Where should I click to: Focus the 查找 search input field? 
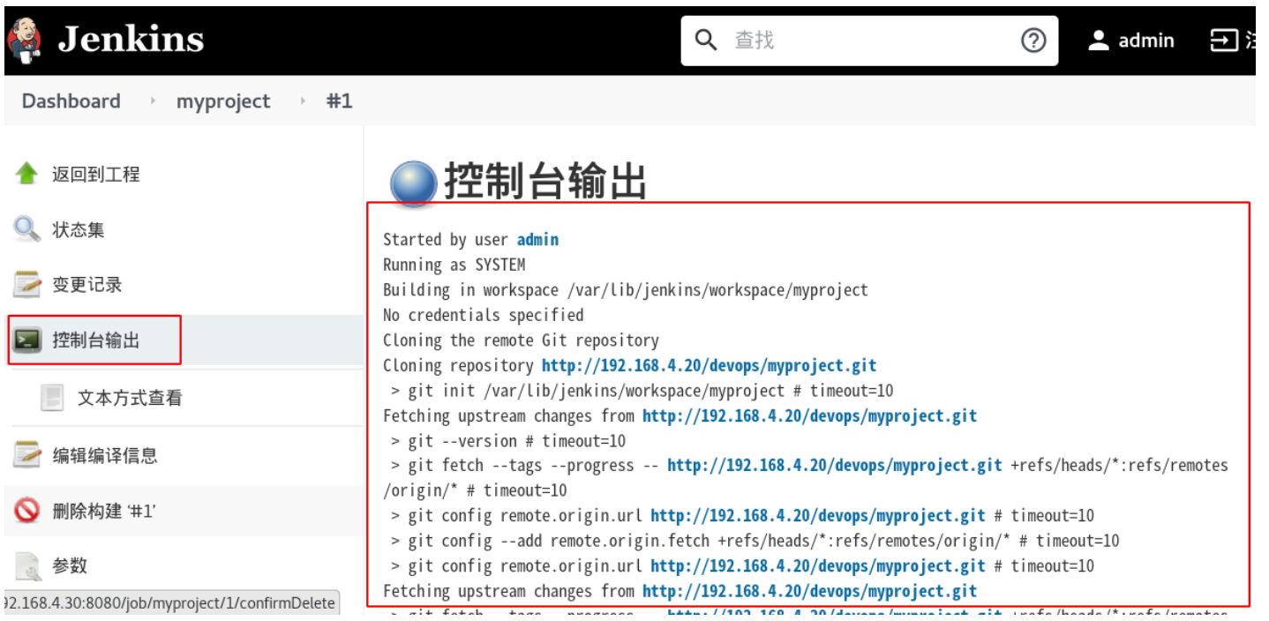click(869, 41)
